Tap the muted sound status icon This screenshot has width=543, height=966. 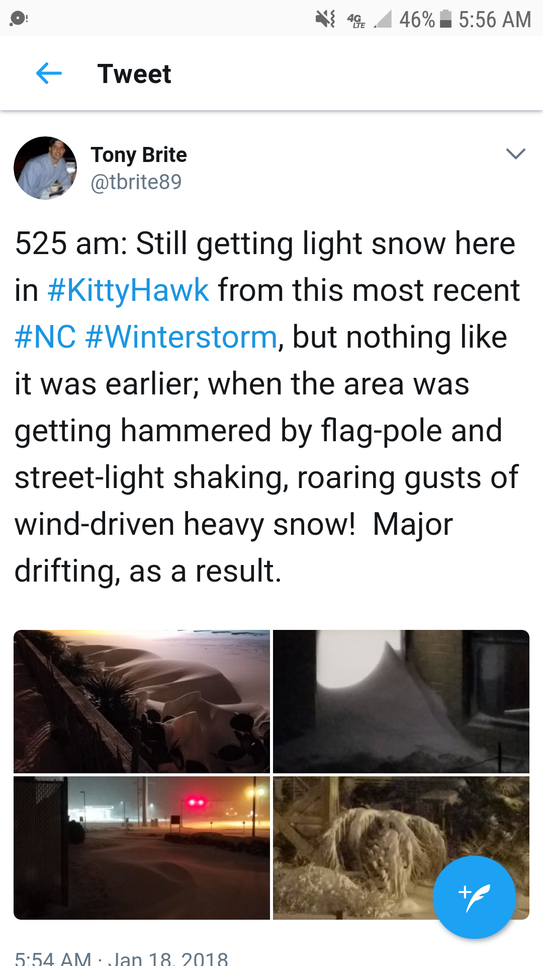(325, 20)
